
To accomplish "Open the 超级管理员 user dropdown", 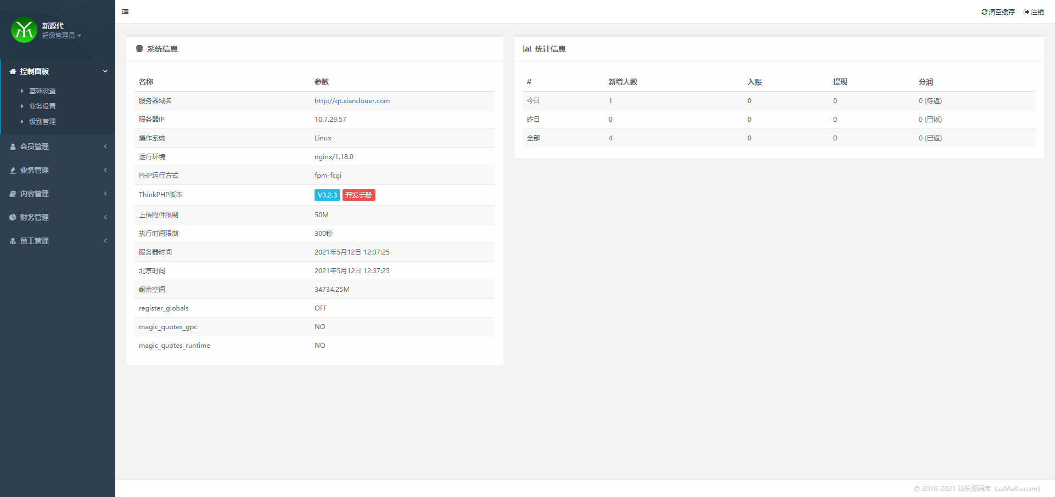I will click(x=61, y=36).
